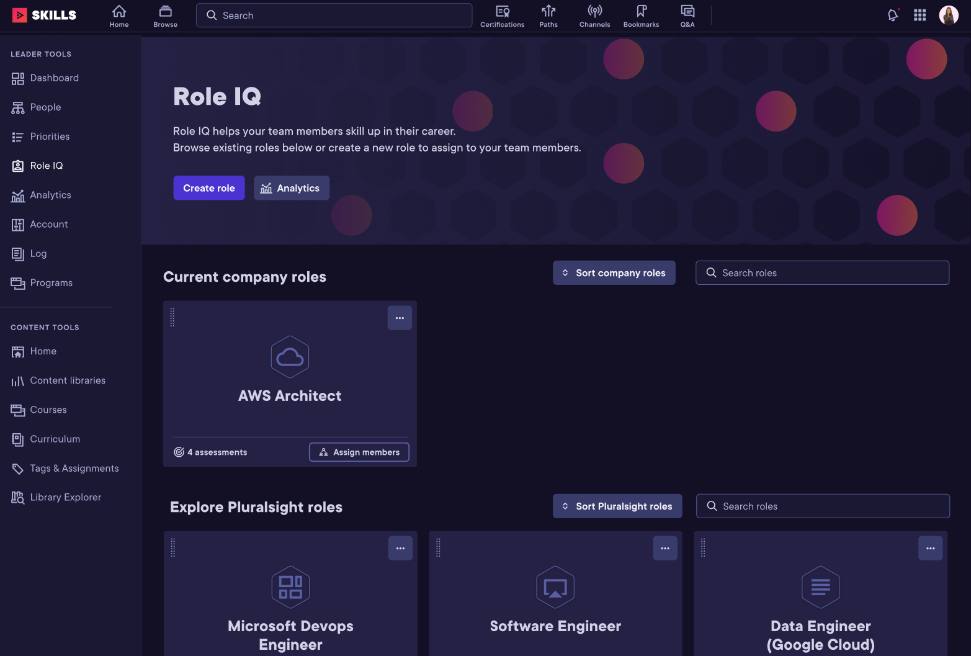Click 4 assessments on AWS Architect
The width and height of the screenshot is (971, 656).
click(x=210, y=452)
